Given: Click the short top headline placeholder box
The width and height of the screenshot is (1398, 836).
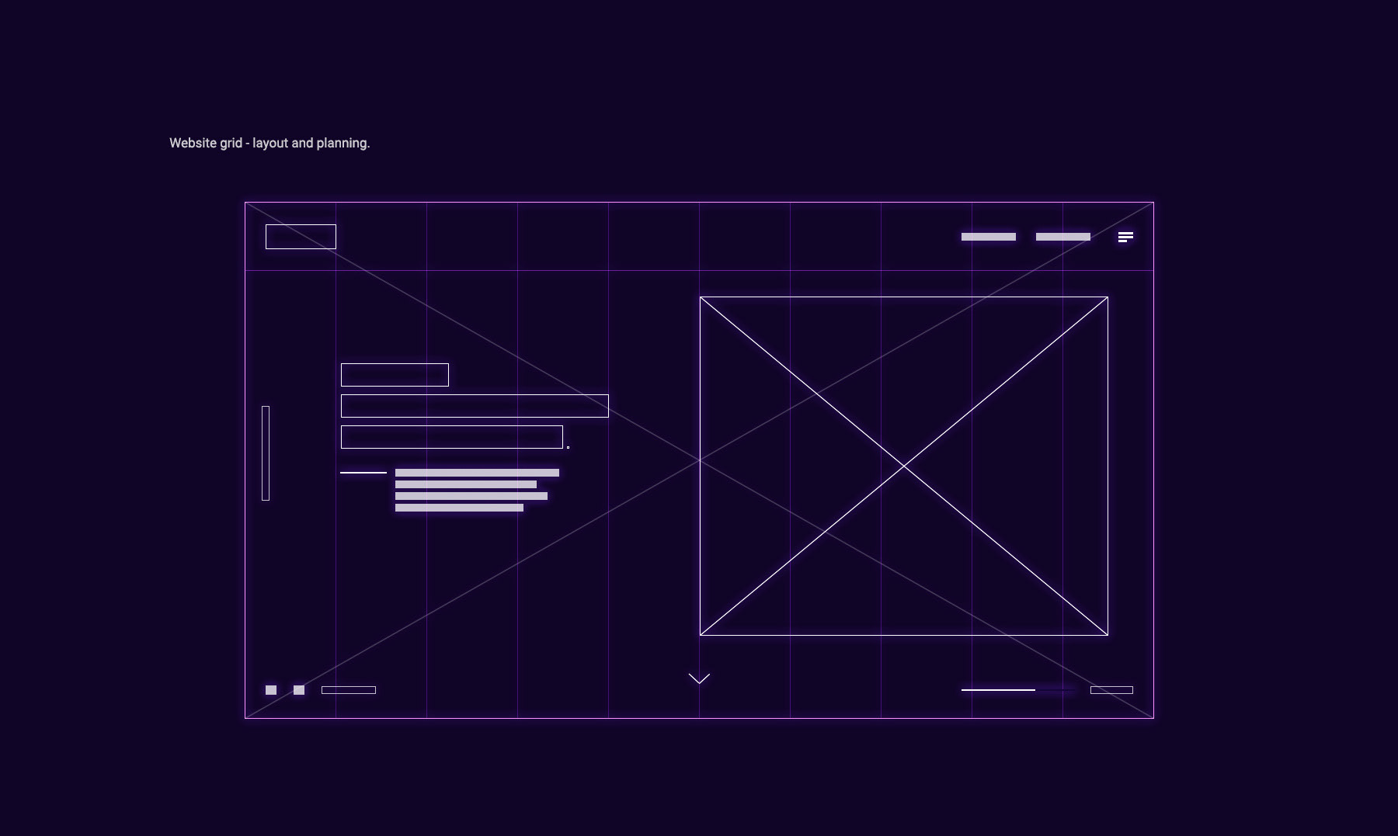Looking at the screenshot, I should pos(395,375).
